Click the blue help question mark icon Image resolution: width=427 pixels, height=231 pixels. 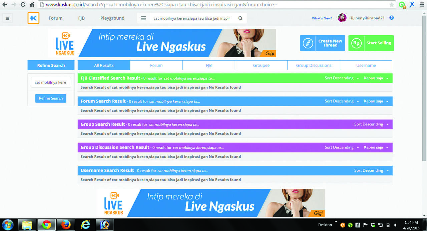pyautogui.click(x=392, y=18)
